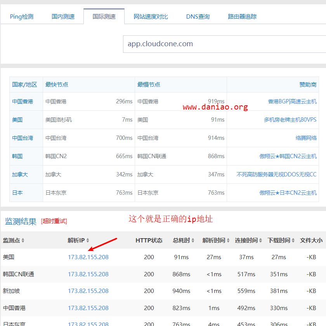Open the resolved IP in the 韩国CN联通 result row
326x326 pixels.
click(x=88, y=274)
